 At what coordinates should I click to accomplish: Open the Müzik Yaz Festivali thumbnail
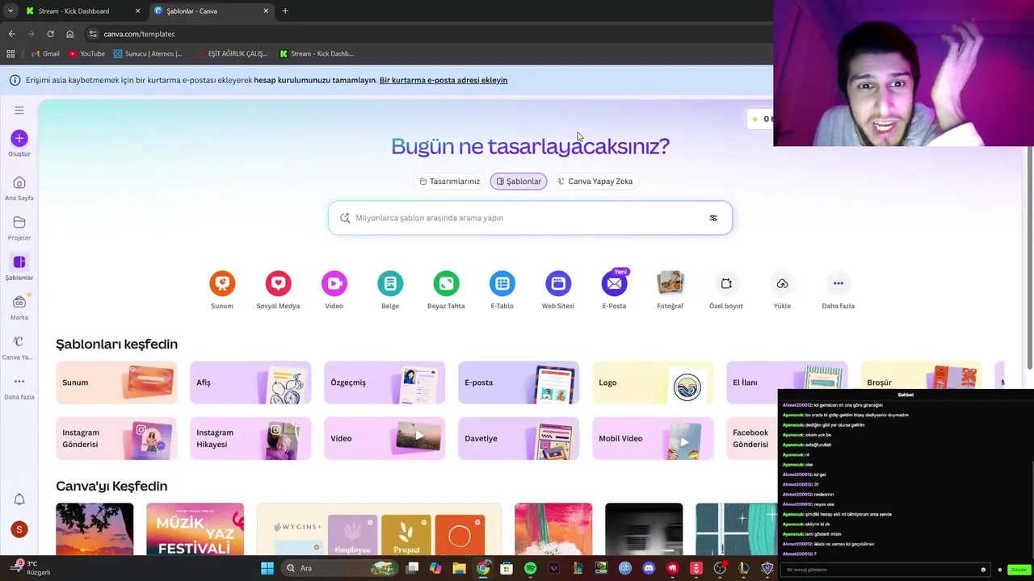coord(195,529)
